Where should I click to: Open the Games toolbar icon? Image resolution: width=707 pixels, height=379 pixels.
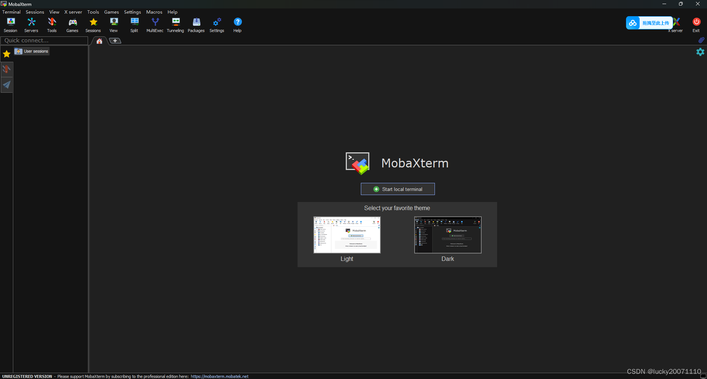[73, 25]
